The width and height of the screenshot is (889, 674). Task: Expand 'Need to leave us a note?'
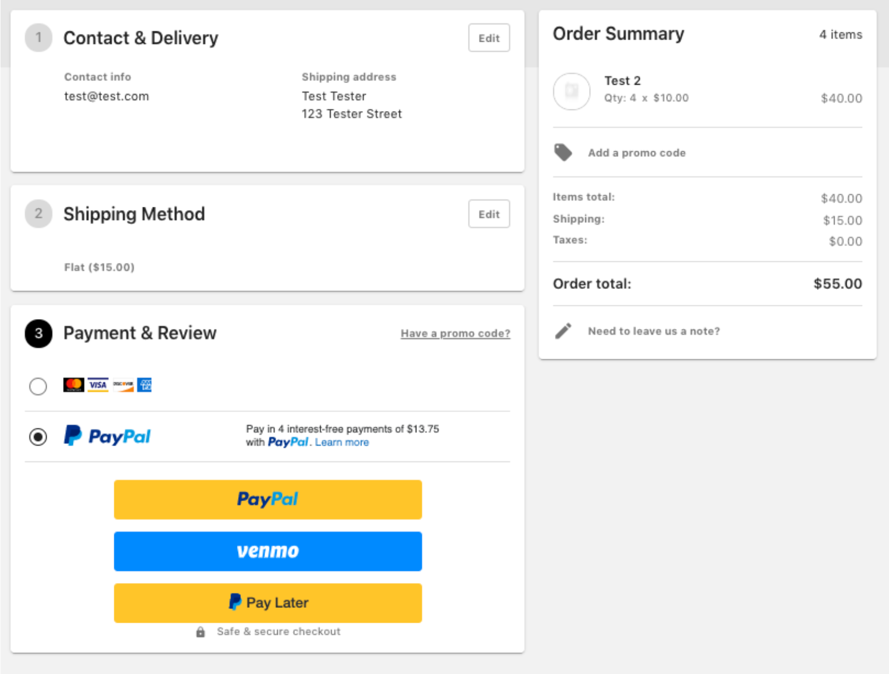click(654, 331)
